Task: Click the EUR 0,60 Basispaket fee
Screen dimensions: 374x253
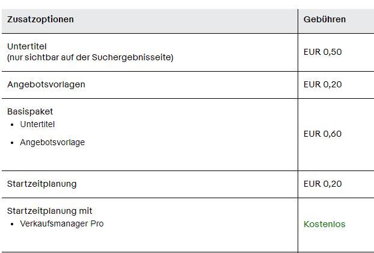Action: (322, 134)
